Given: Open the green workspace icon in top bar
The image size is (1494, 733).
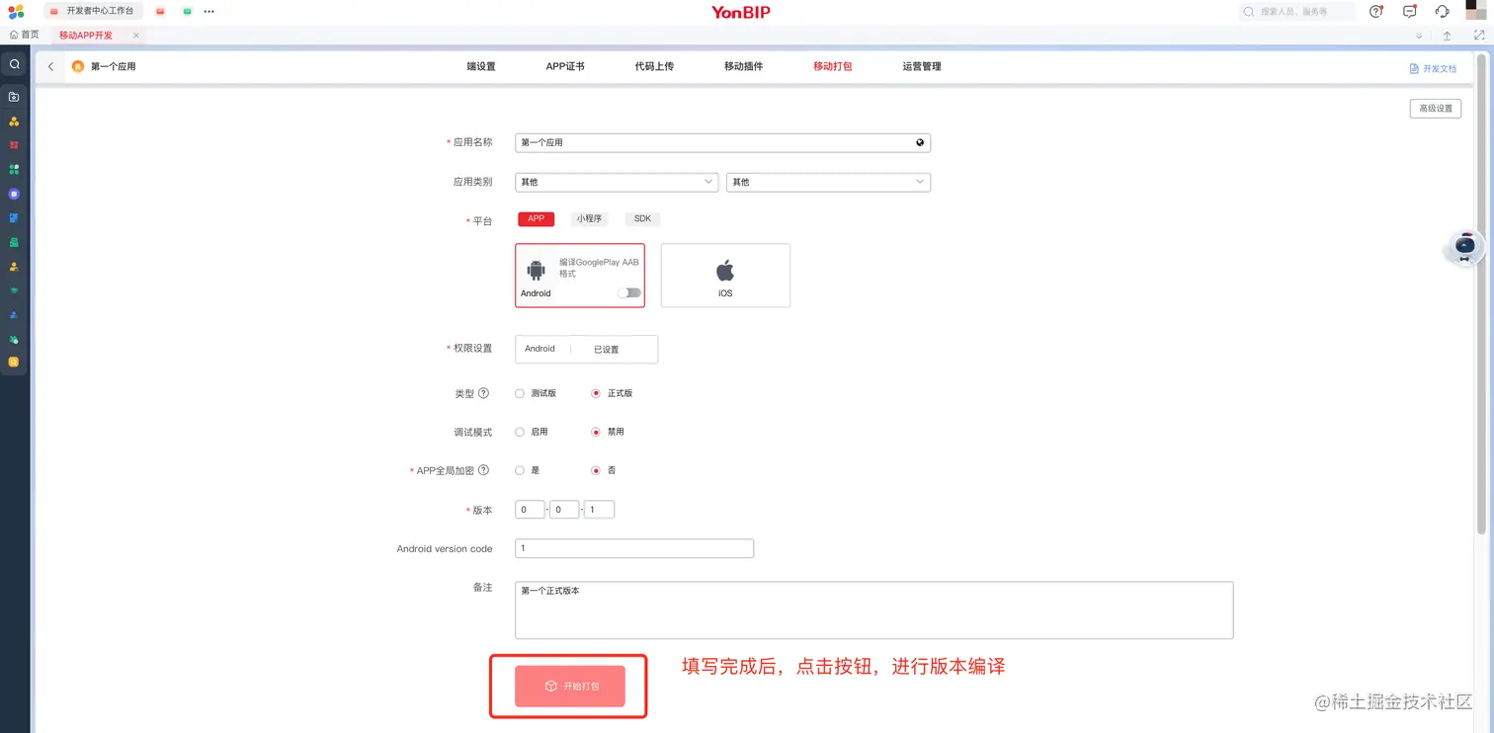Looking at the screenshot, I should (x=187, y=12).
